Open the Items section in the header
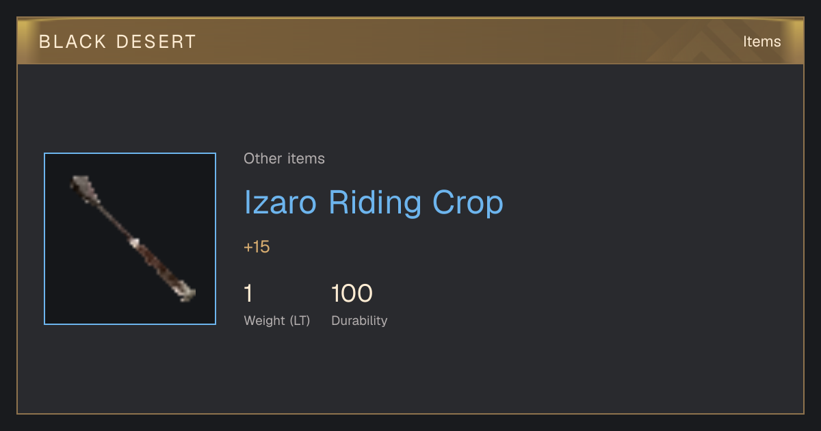This screenshot has width=821, height=431. 761,41
